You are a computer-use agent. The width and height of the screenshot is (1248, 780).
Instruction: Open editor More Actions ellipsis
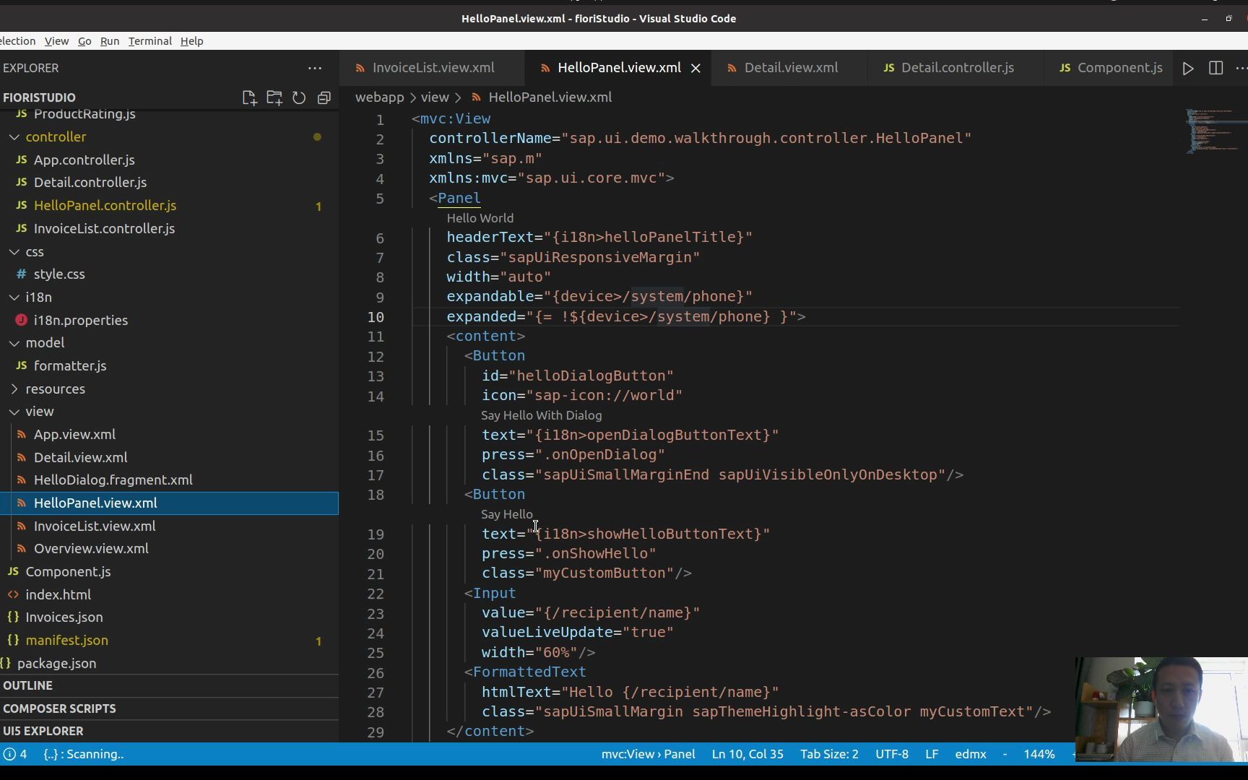1241,68
